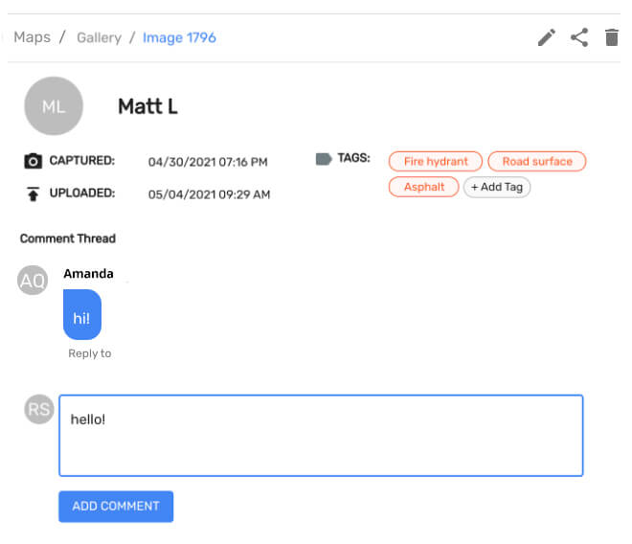The image size is (632, 544).
Task: Select the Road surface tag
Action: coord(537,161)
